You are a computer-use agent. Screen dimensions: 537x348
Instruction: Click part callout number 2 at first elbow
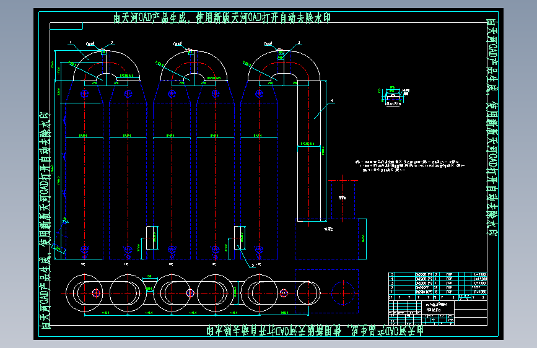point(111,43)
